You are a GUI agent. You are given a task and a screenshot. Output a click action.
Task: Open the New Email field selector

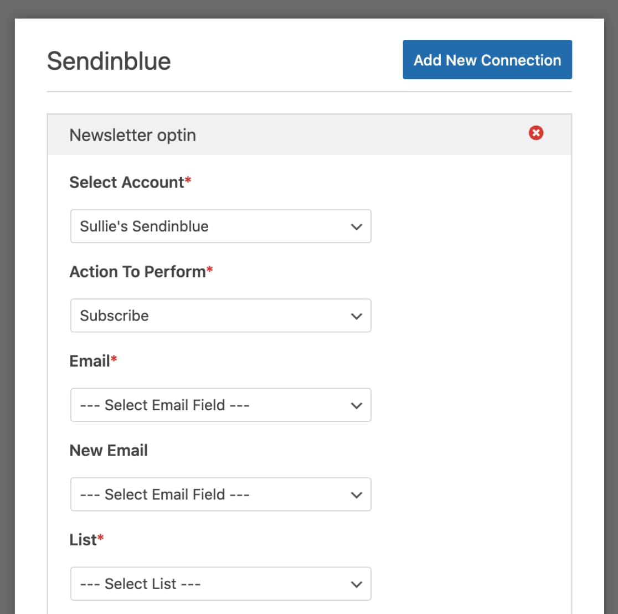pyautogui.click(x=220, y=494)
